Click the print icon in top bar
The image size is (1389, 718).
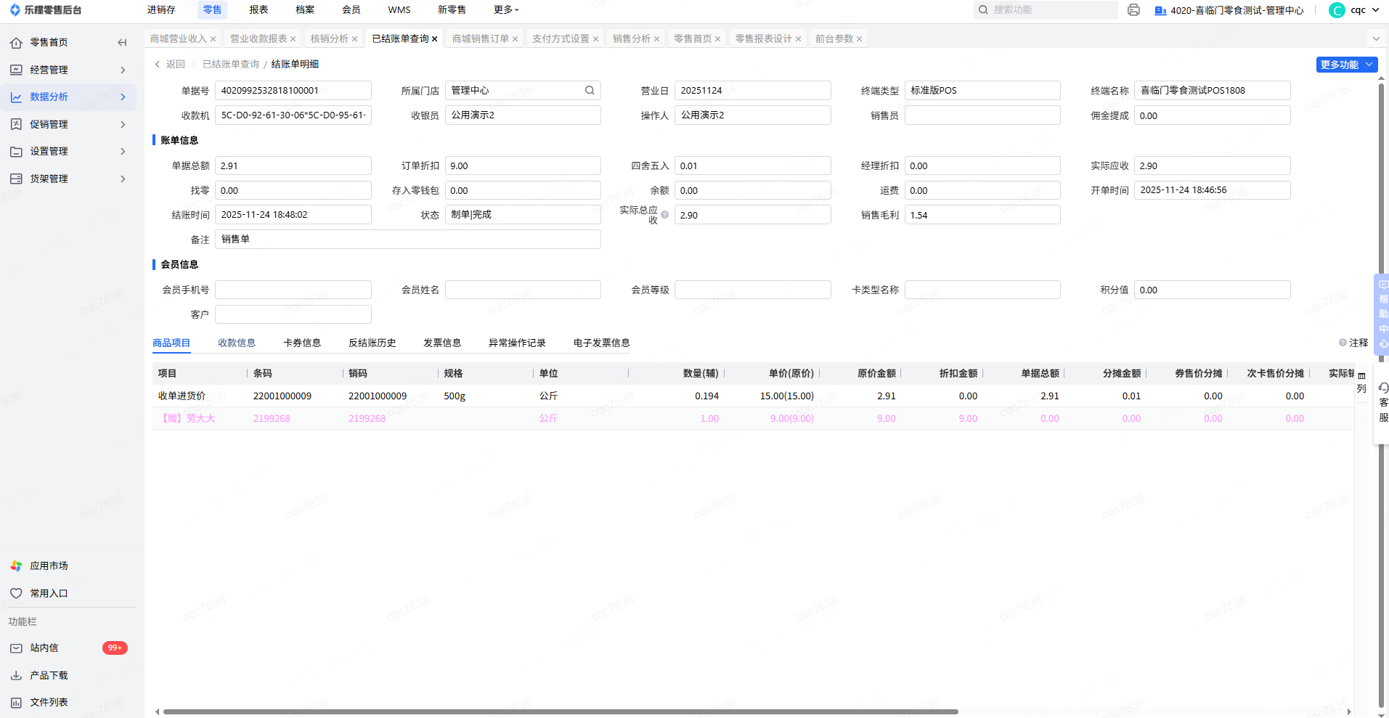[1133, 10]
